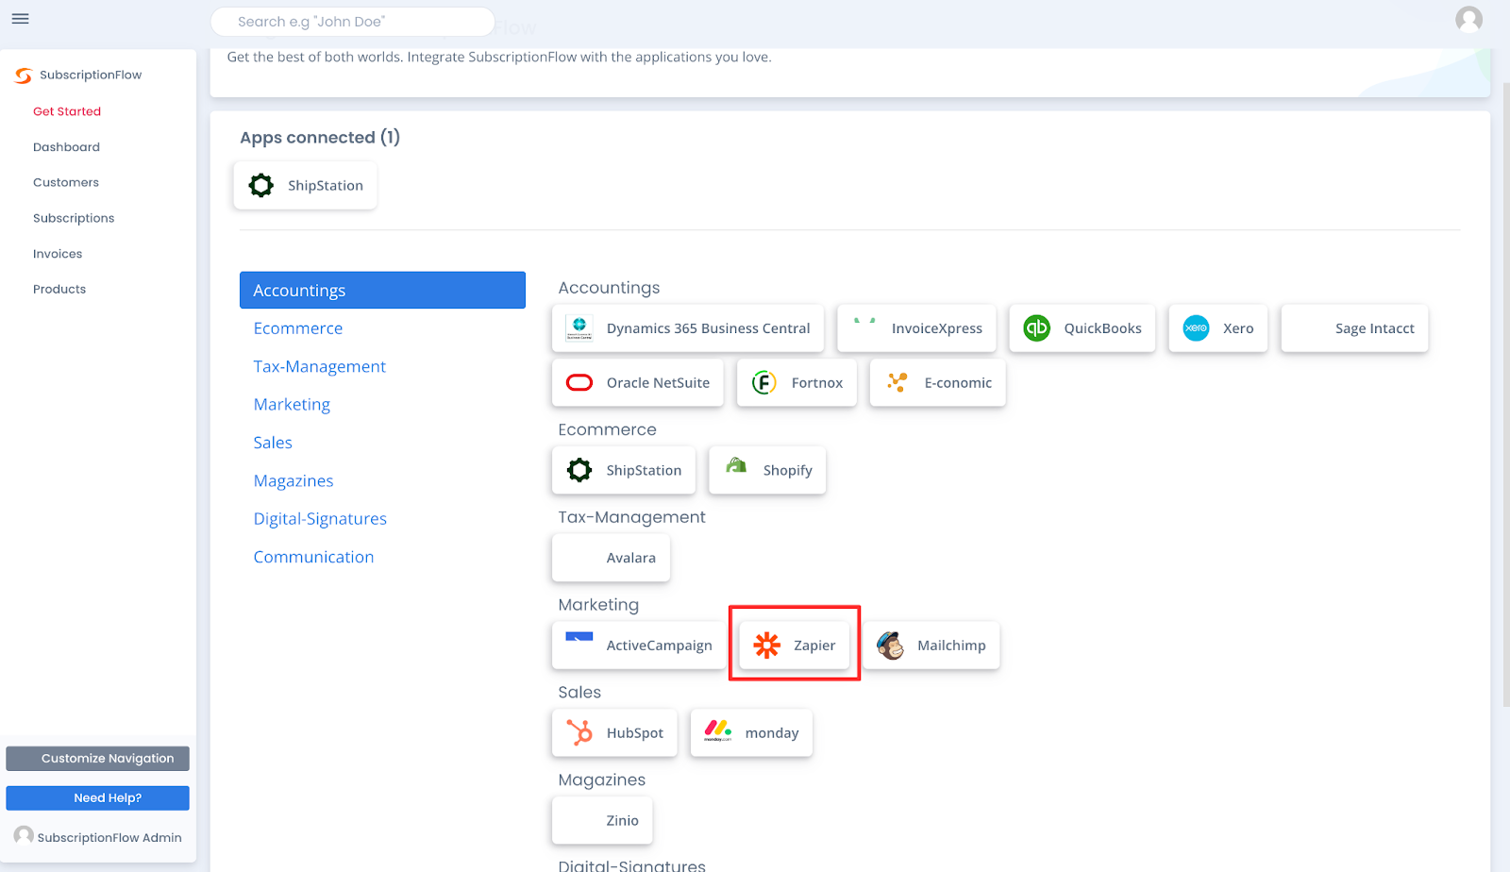Viewport: 1510px width, 872px height.
Task: Select the Communication category
Action: click(x=313, y=557)
